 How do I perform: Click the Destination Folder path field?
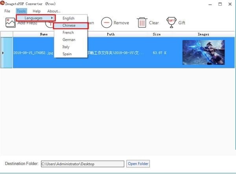pos(83,164)
